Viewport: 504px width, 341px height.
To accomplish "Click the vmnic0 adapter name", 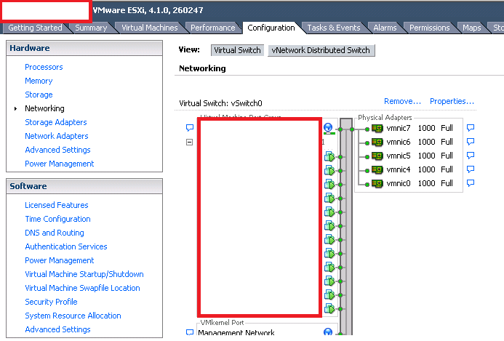I will [x=399, y=183].
